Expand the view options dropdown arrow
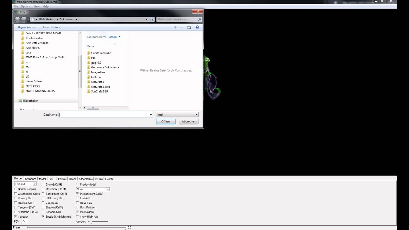Image resolution: width=409 pixels, height=230 pixels. coord(181,27)
